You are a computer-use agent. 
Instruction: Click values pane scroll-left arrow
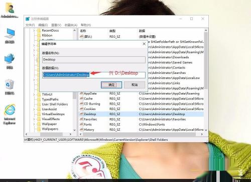[x=81, y=134]
